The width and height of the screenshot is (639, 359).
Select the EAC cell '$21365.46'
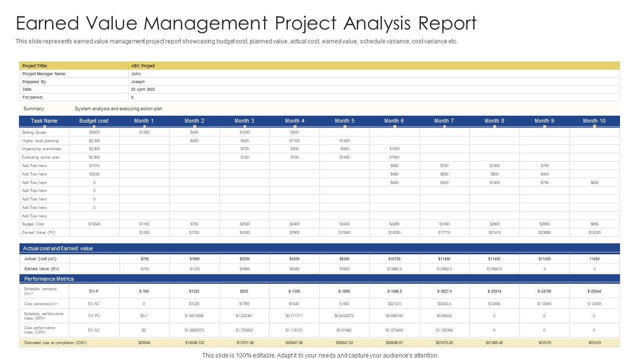[494, 343]
